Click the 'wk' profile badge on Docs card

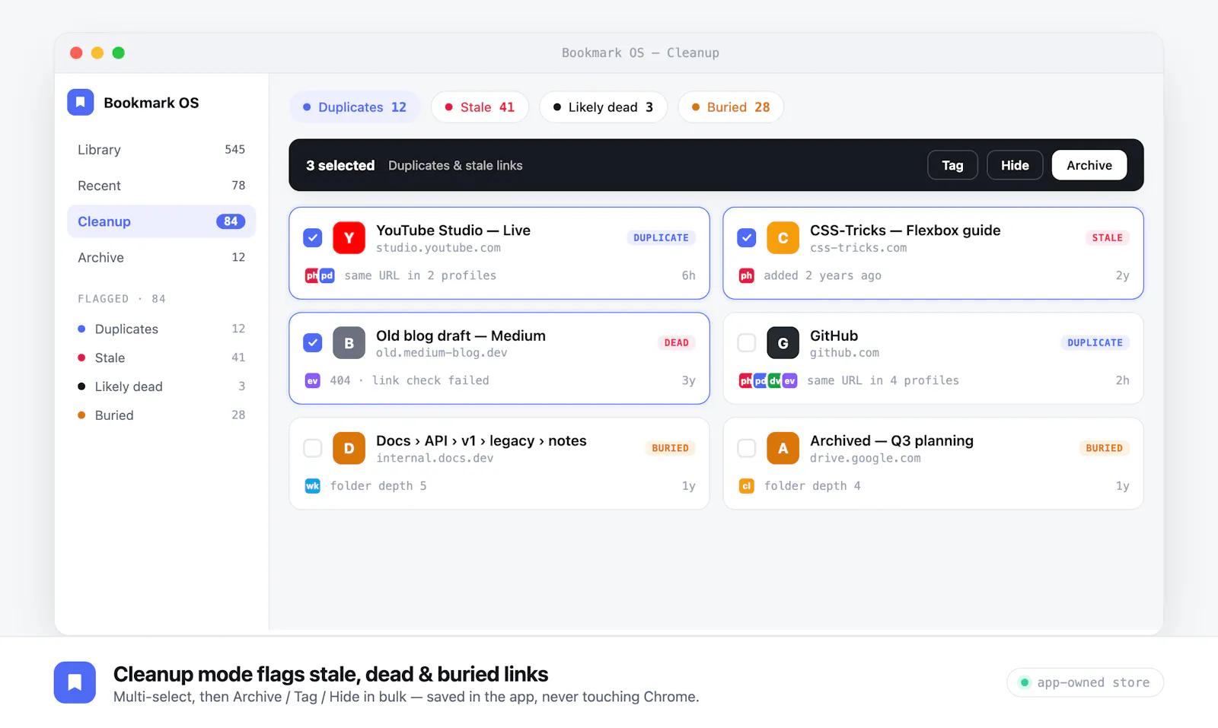click(x=312, y=485)
